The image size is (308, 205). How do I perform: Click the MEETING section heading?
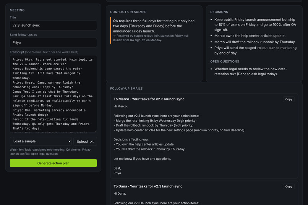(17, 10)
